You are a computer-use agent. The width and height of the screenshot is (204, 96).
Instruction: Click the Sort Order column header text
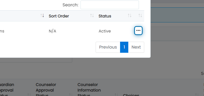(59, 16)
